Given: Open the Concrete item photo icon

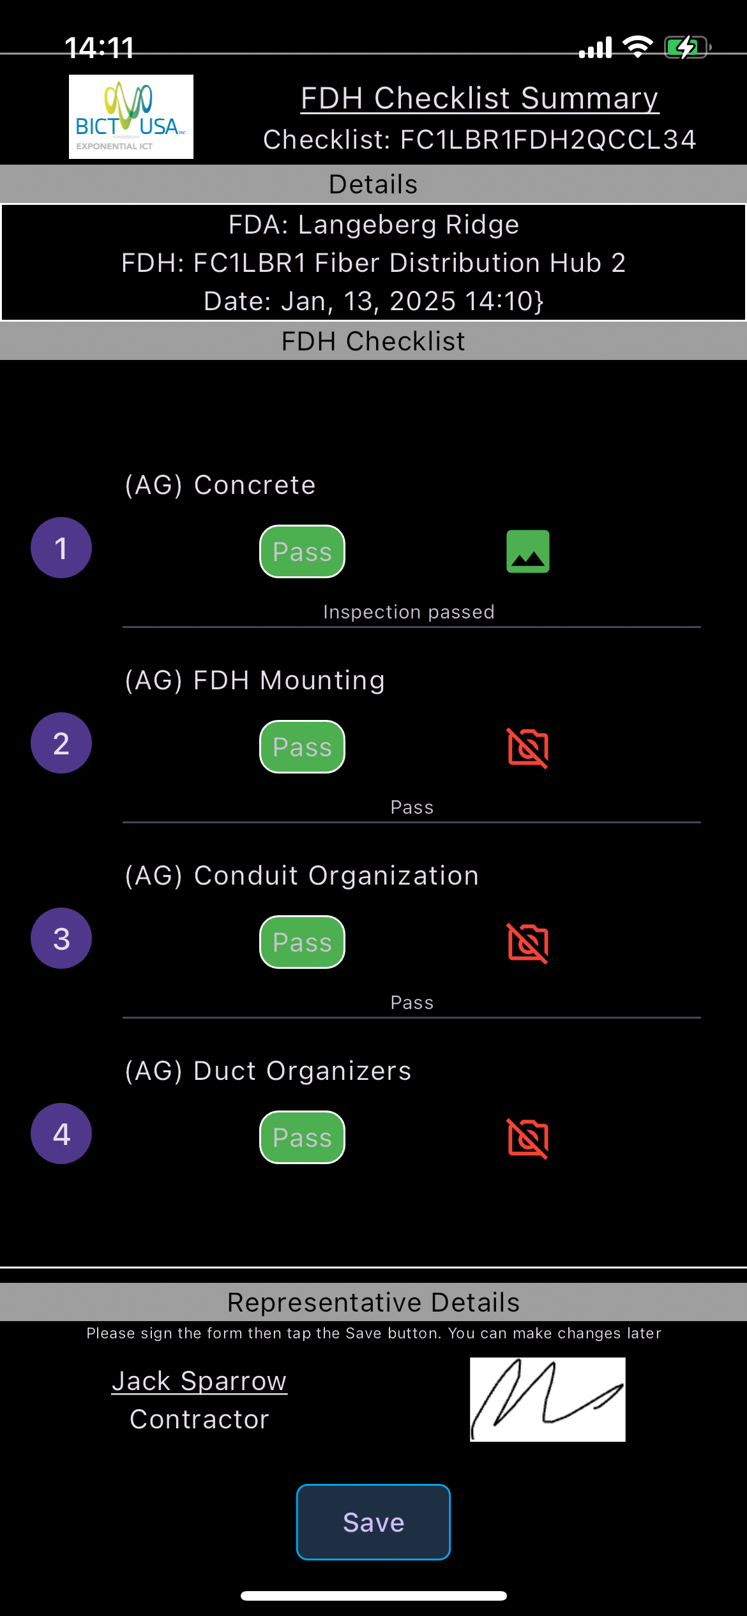Looking at the screenshot, I should pos(527,551).
